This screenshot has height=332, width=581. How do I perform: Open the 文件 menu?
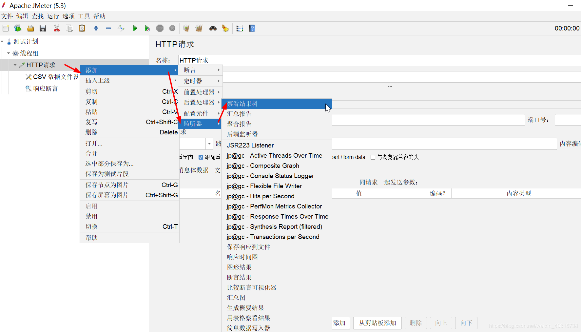coord(7,16)
